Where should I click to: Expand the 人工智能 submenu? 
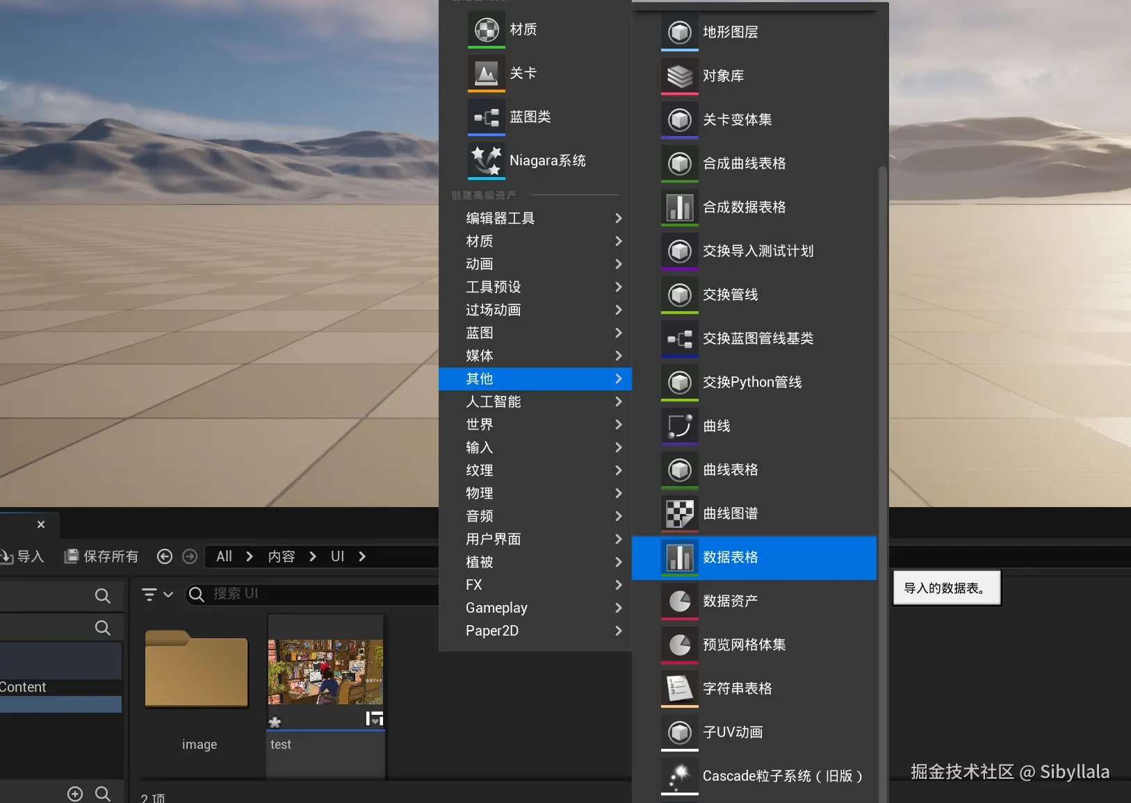coord(535,401)
